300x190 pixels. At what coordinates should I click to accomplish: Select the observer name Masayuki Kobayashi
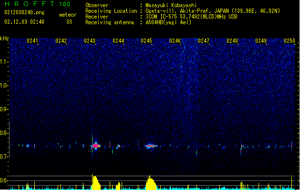pyautogui.click(x=171, y=5)
